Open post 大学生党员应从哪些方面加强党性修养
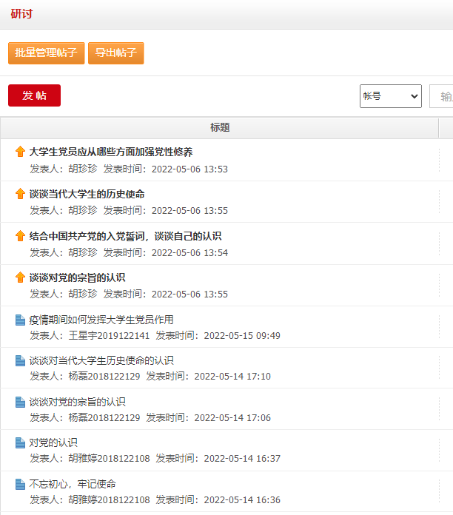453x515 pixels. click(x=111, y=152)
